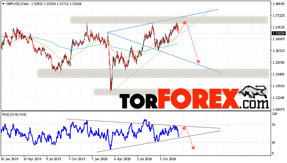Select the 1 Oct 2020 date label
The width and height of the screenshot is (287, 163).
click(168, 159)
